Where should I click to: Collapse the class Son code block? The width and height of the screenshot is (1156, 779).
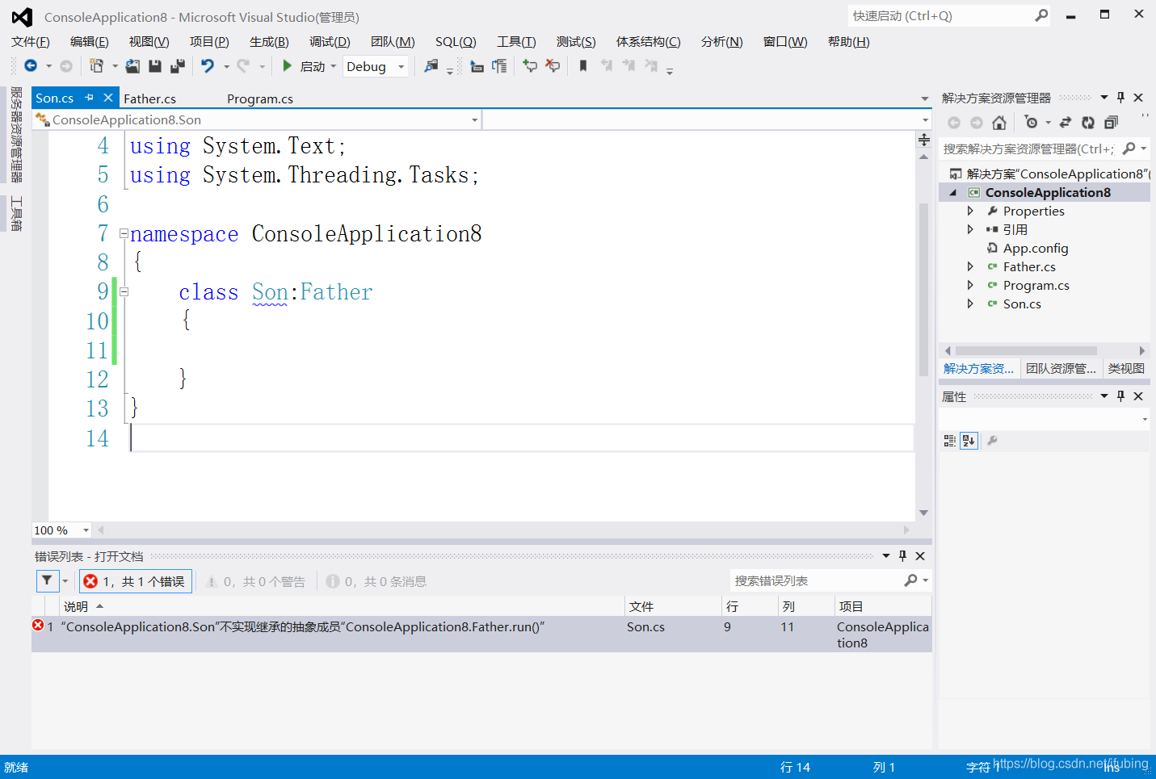124,291
